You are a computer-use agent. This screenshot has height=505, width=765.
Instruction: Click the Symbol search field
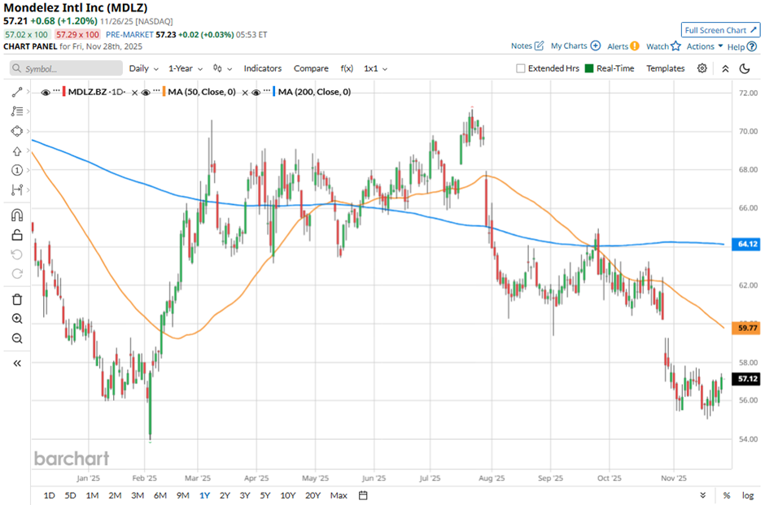click(x=65, y=69)
